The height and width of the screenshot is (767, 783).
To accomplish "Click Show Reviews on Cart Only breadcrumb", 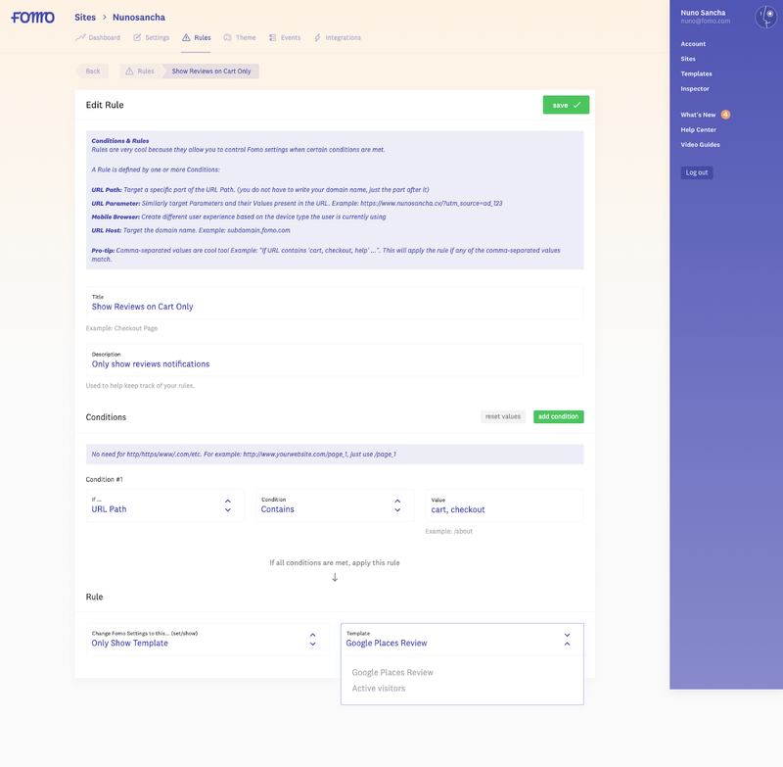I will (210, 71).
